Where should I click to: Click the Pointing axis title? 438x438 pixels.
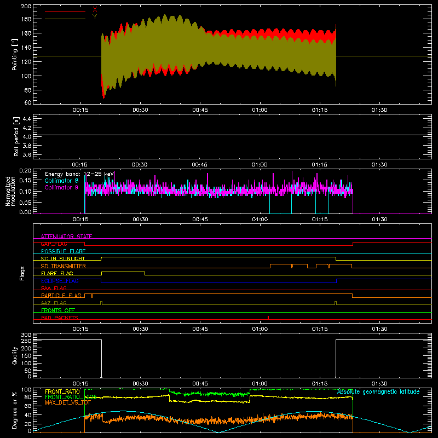[x=15, y=54]
